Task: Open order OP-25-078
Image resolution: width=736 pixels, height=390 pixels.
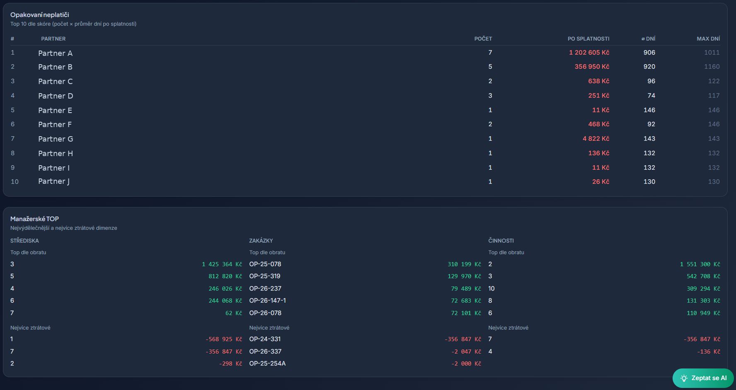Action: click(265, 264)
